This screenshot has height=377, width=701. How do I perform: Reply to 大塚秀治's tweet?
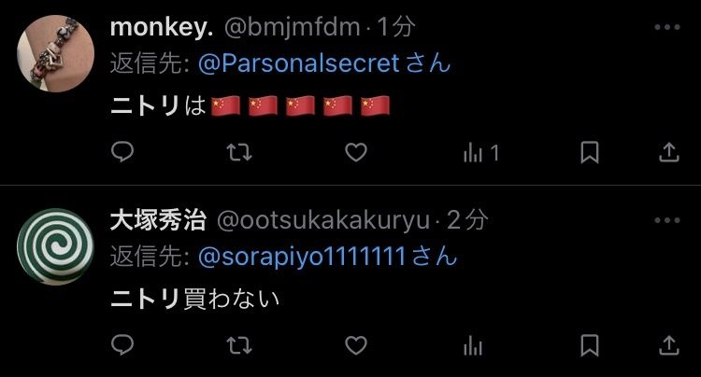122,345
